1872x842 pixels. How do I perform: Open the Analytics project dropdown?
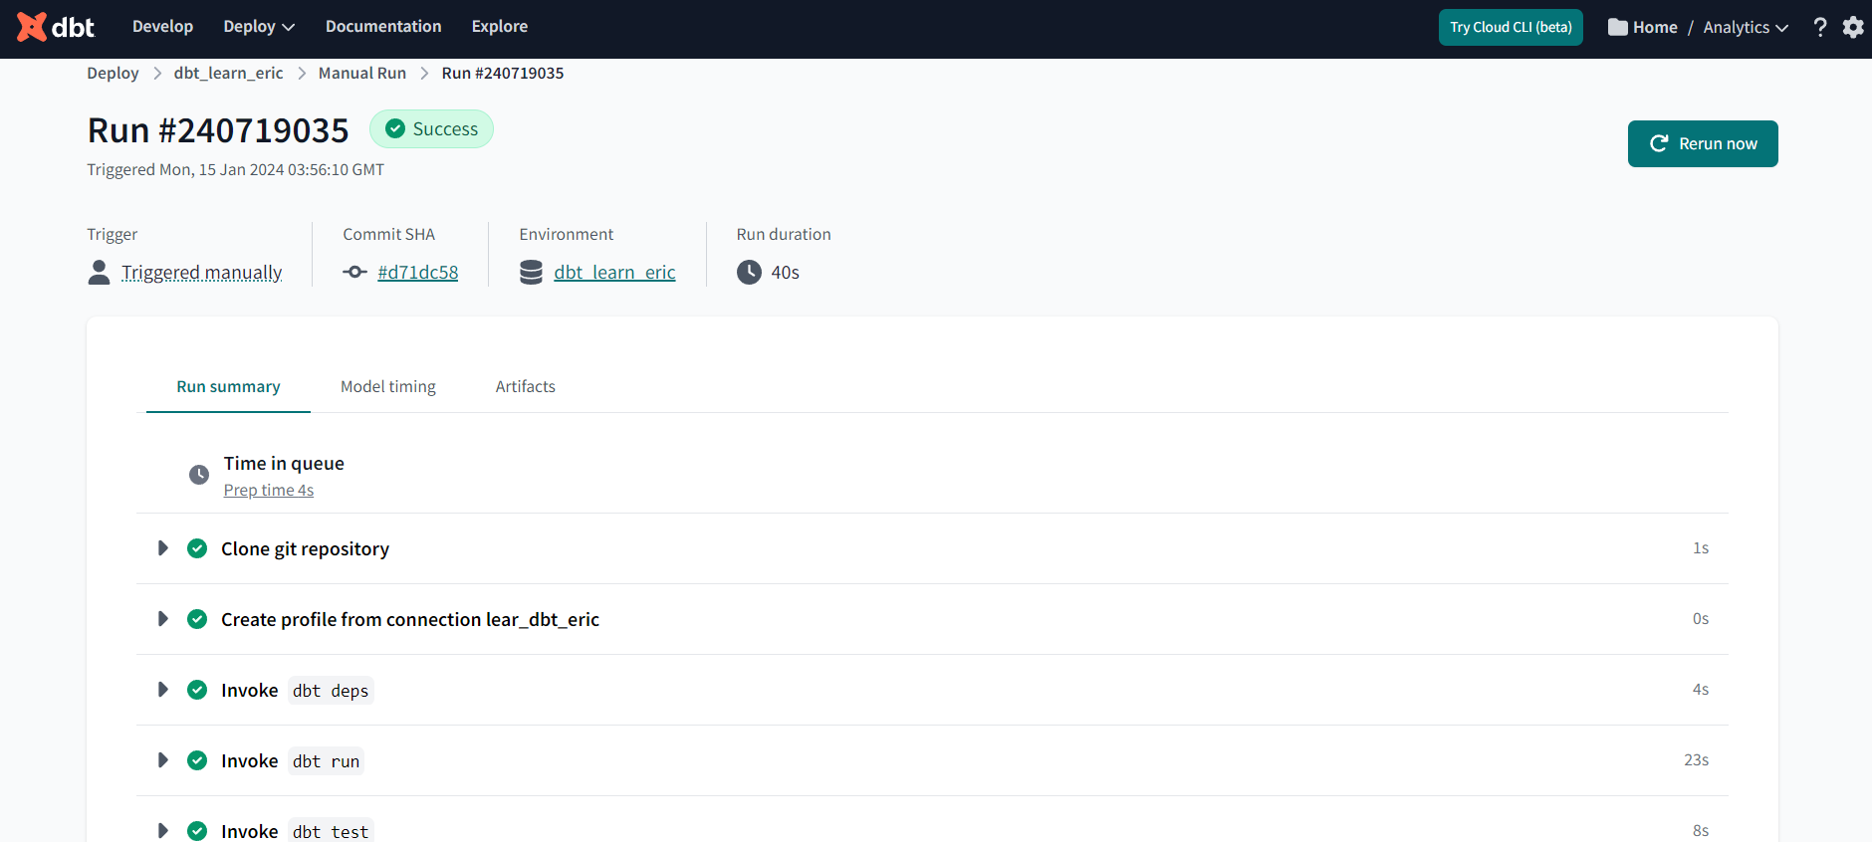coord(1746,27)
